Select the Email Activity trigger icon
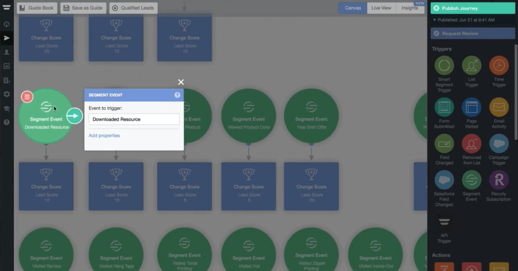 499,107
